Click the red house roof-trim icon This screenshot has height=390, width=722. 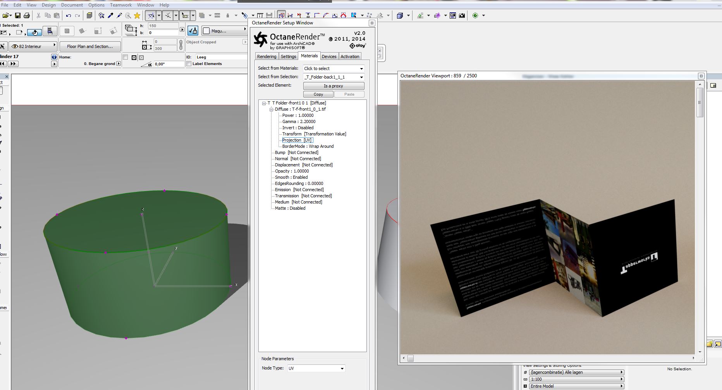coord(343,15)
